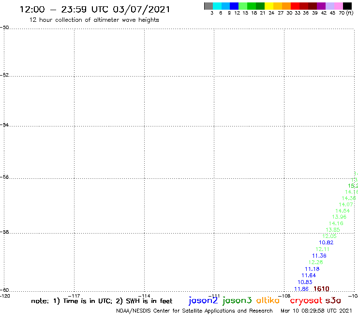Image resolution: width=358 pixels, height=315 pixels.
Task: Click the latitude axis label -58
Action: [4, 232]
